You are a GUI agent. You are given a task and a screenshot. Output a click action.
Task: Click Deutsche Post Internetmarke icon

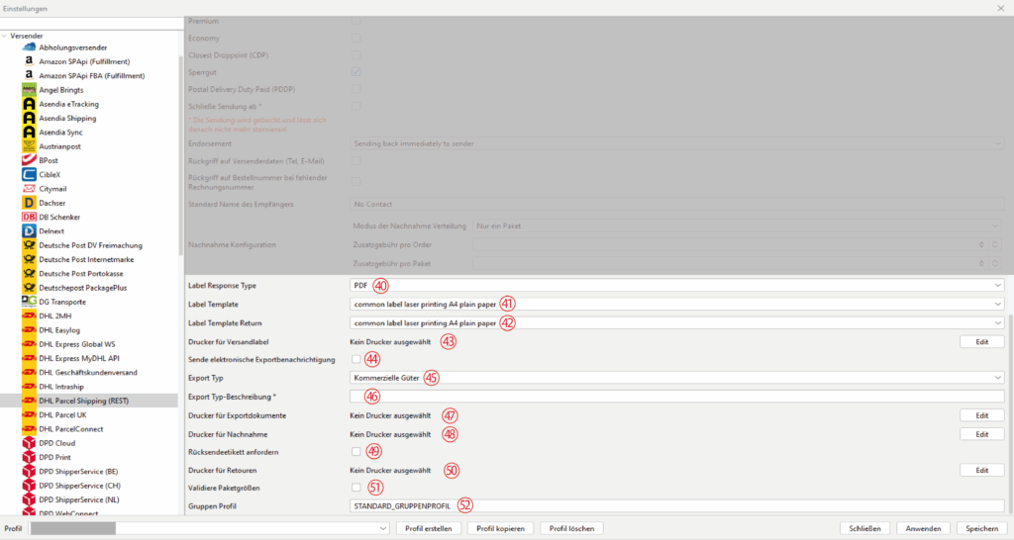coord(29,260)
